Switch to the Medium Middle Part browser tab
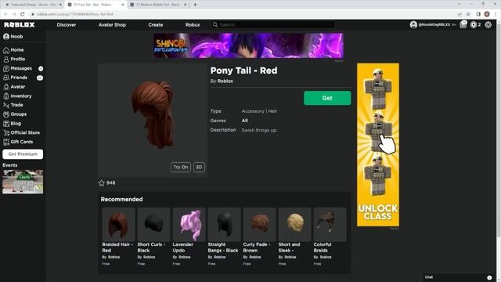501x282 pixels. (x=158, y=5)
